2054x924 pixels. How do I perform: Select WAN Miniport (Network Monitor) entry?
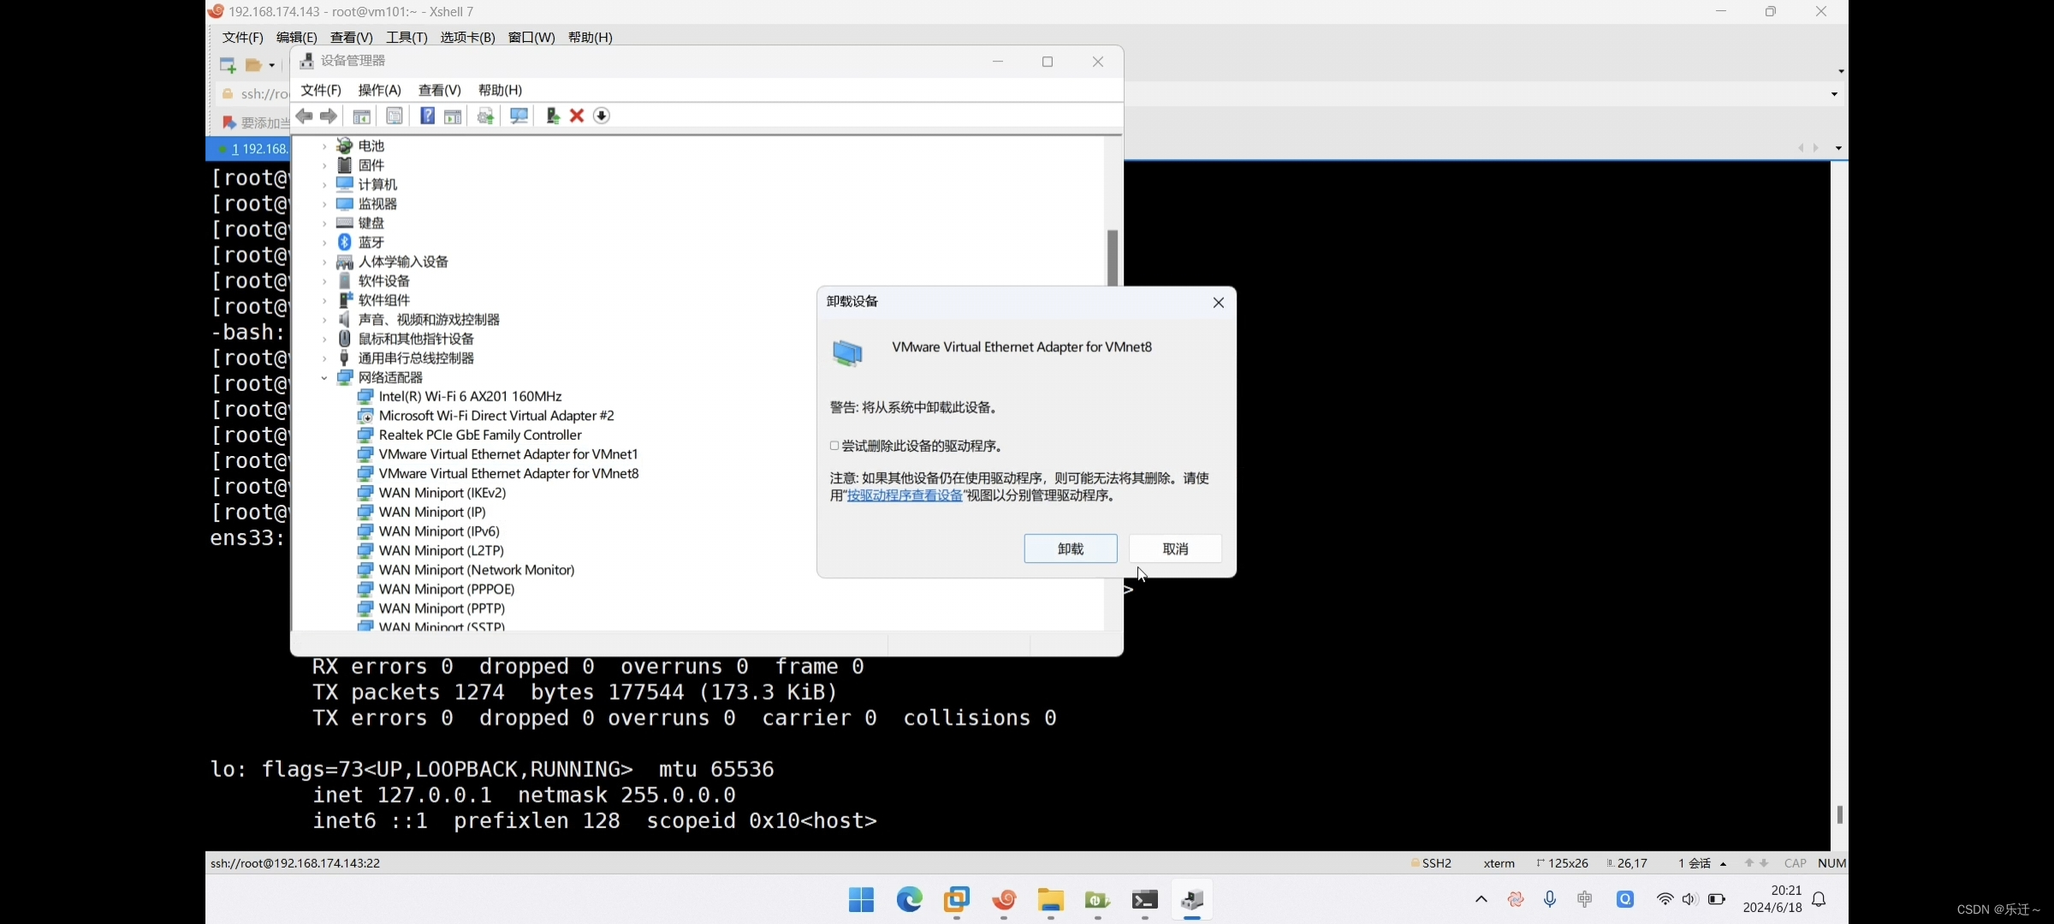pyautogui.click(x=477, y=571)
